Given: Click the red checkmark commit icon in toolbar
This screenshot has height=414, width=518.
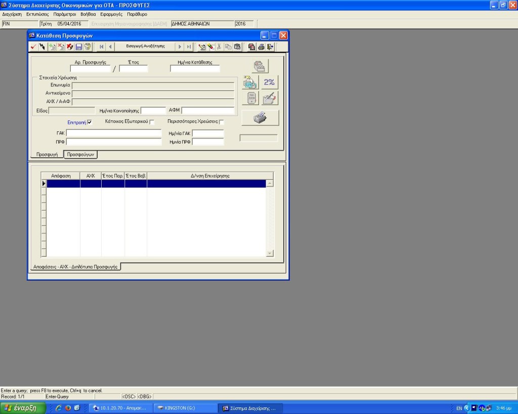Looking at the screenshot, I should (x=33, y=47).
